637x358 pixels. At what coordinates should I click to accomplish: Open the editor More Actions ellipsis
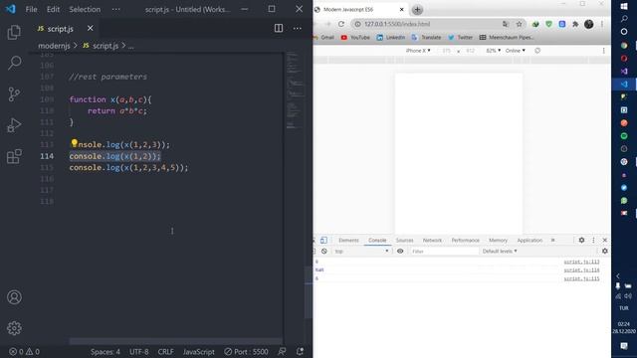[298, 28]
